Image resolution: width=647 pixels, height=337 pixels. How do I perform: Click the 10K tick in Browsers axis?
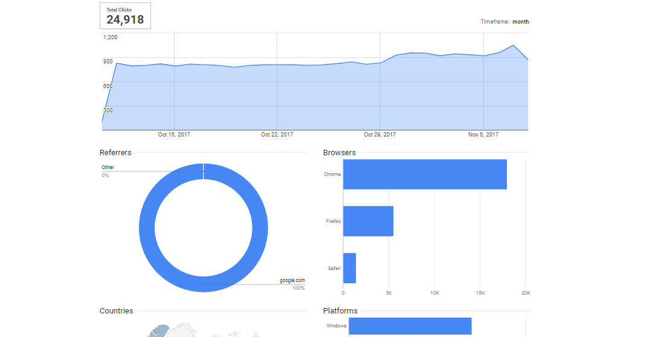434,294
